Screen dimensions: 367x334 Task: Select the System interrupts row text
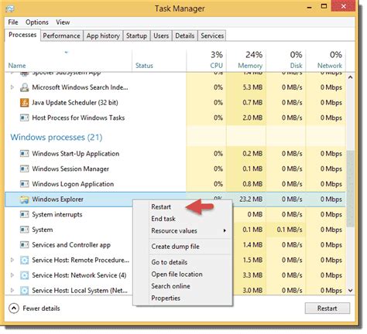click(57, 214)
